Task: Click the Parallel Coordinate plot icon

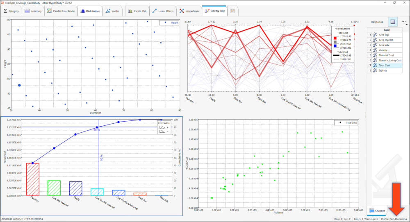Action: click(x=49, y=11)
